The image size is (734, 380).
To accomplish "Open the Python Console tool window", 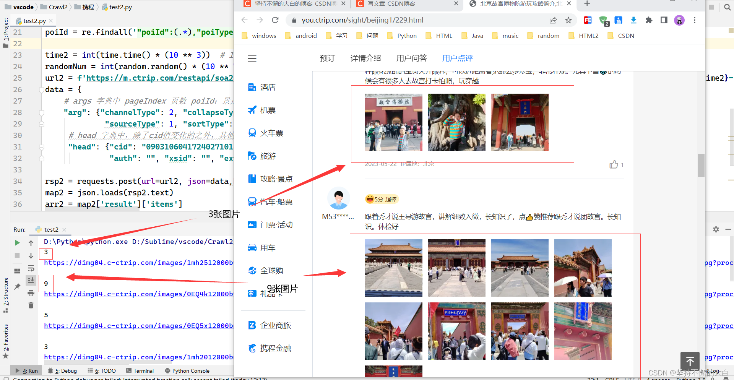I will coord(187,371).
